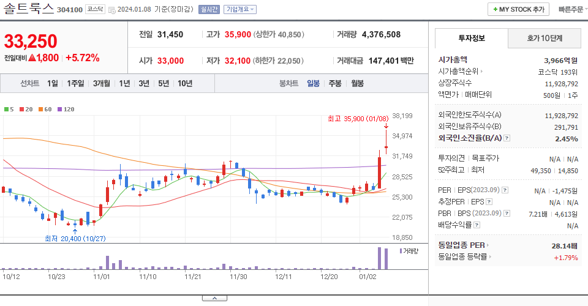Screen dimensions: 588x306
Task: Select the 1년 line chart period
Action: pyautogui.click(x=124, y=83)
